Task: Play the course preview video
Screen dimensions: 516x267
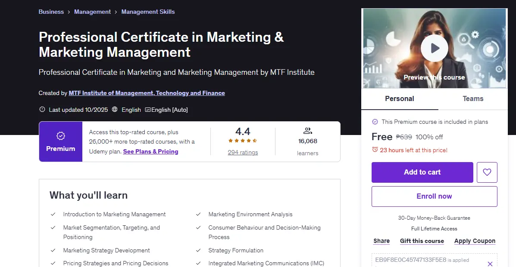Action: (435, 48)
